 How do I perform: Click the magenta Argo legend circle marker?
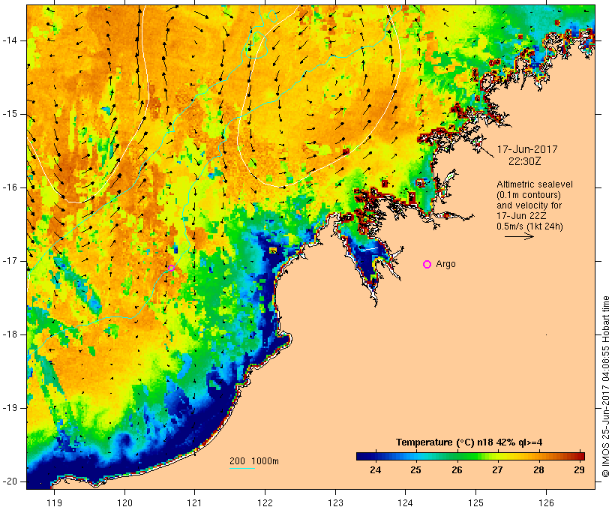pyautogui.click(x=427, y=265)
